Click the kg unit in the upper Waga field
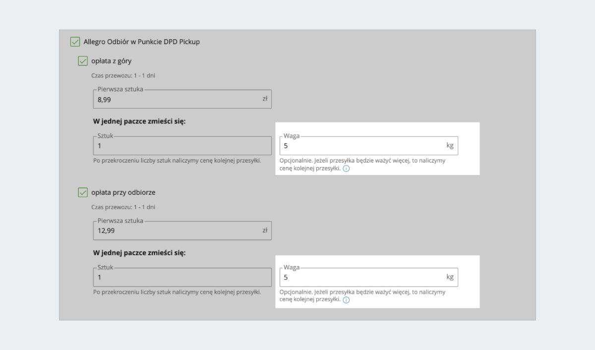595x350 pixels. (x=450, y=146)
